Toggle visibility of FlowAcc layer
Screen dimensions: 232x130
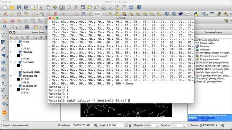click(x=15, y=52)
